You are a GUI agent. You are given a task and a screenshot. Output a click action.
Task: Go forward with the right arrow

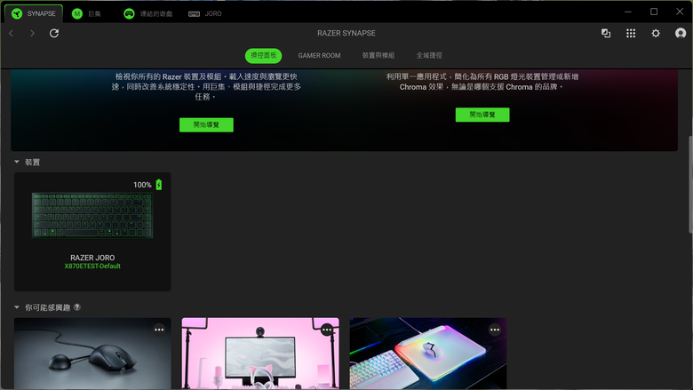(x=32, y=33)
